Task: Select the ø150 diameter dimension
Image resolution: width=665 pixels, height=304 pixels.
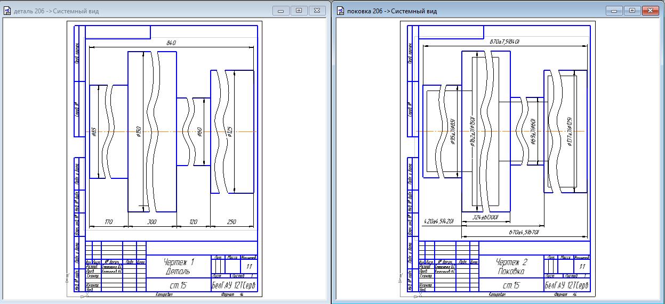Action: tap(138, 132)
